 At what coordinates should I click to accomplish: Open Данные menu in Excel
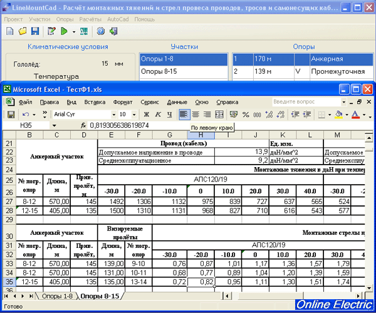177,102
